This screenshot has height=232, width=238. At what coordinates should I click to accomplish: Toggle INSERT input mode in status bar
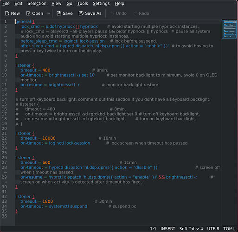(x=168, y=229)
